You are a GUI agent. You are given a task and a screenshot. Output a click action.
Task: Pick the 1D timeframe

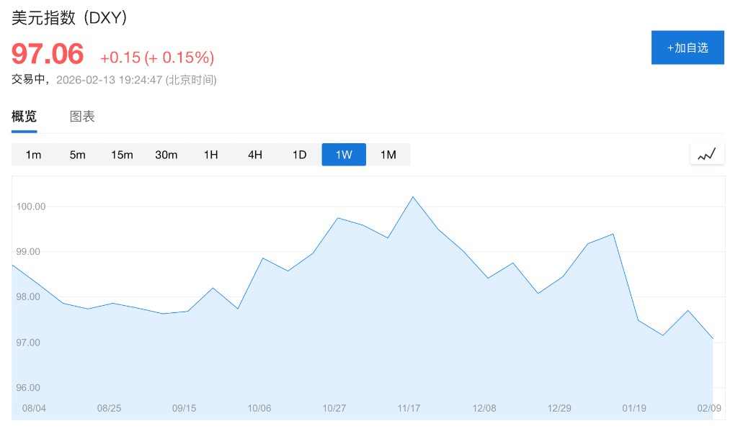(299, 155)
